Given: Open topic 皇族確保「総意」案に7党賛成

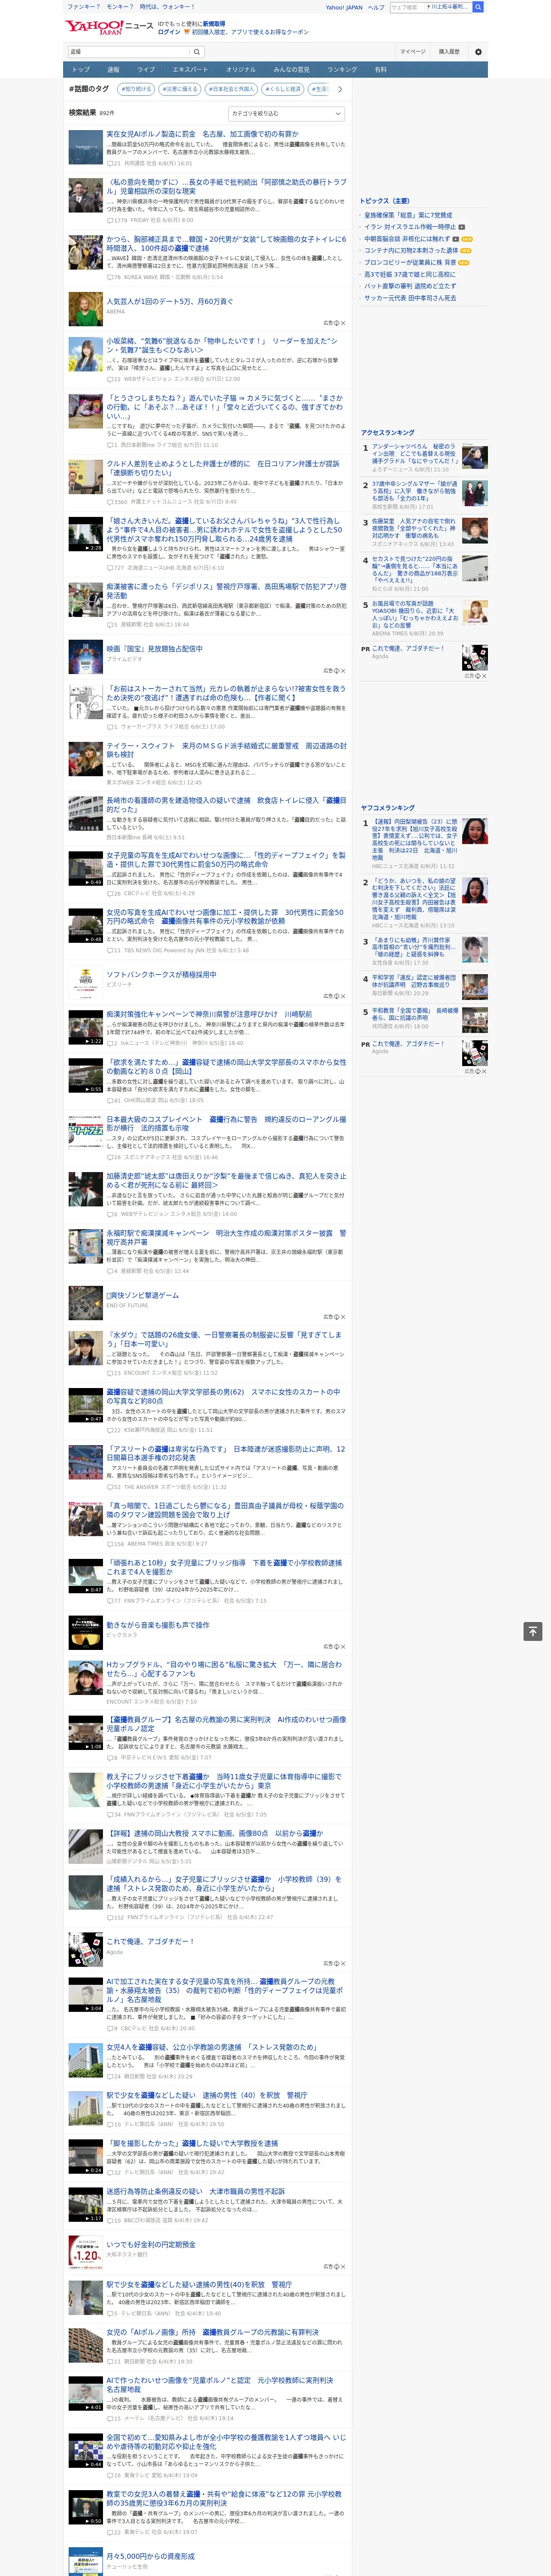Looking at the screenshot, I should (x=408, y=215).
